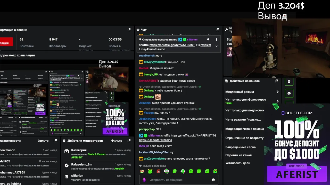The image size is (330, 185).
Task: Click crown badge next to Yazaqq
Action: 141,113
